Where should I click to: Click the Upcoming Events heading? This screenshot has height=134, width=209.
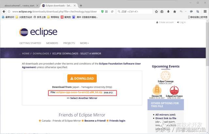pyautogui.click(x=166, y=66)
